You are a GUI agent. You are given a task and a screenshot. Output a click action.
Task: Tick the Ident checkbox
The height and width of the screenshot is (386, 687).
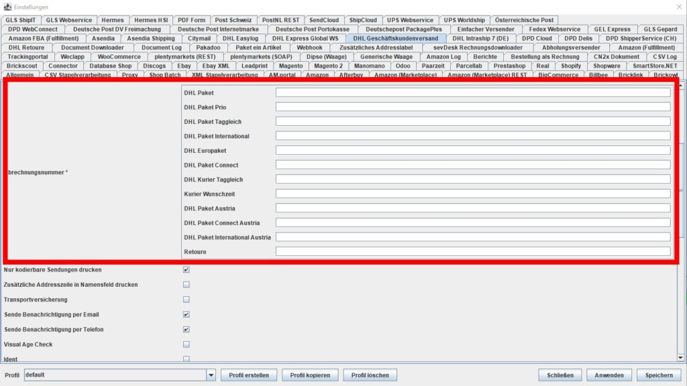pyautogui.click(x=187, y=359)
